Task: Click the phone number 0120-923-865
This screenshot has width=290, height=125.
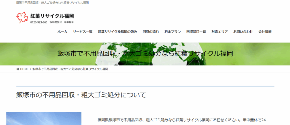Action: [x=39, y=22]
